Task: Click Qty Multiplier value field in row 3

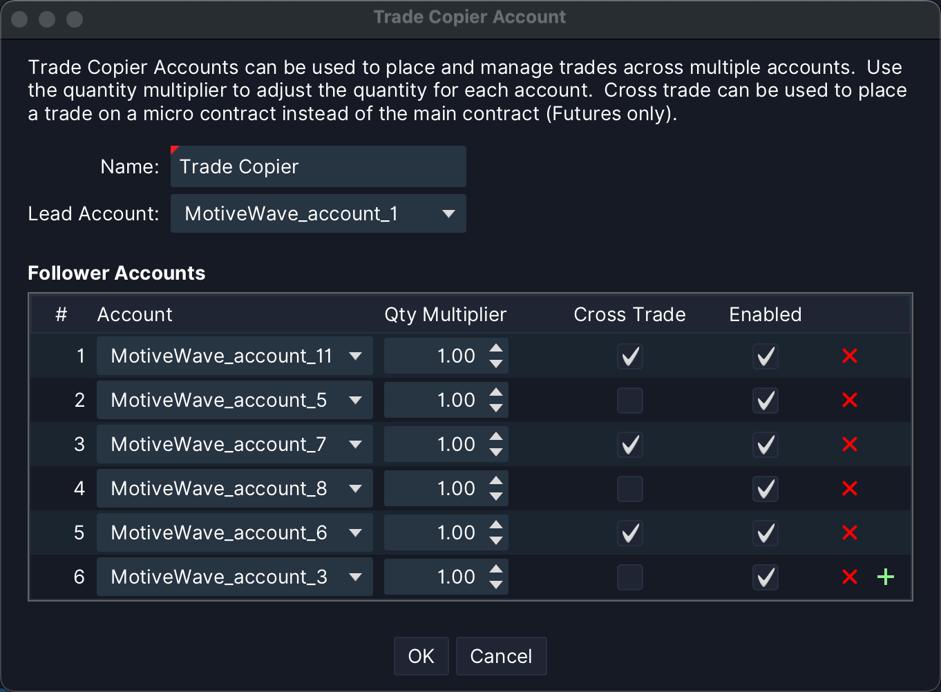Action: (x=435, y=444)
